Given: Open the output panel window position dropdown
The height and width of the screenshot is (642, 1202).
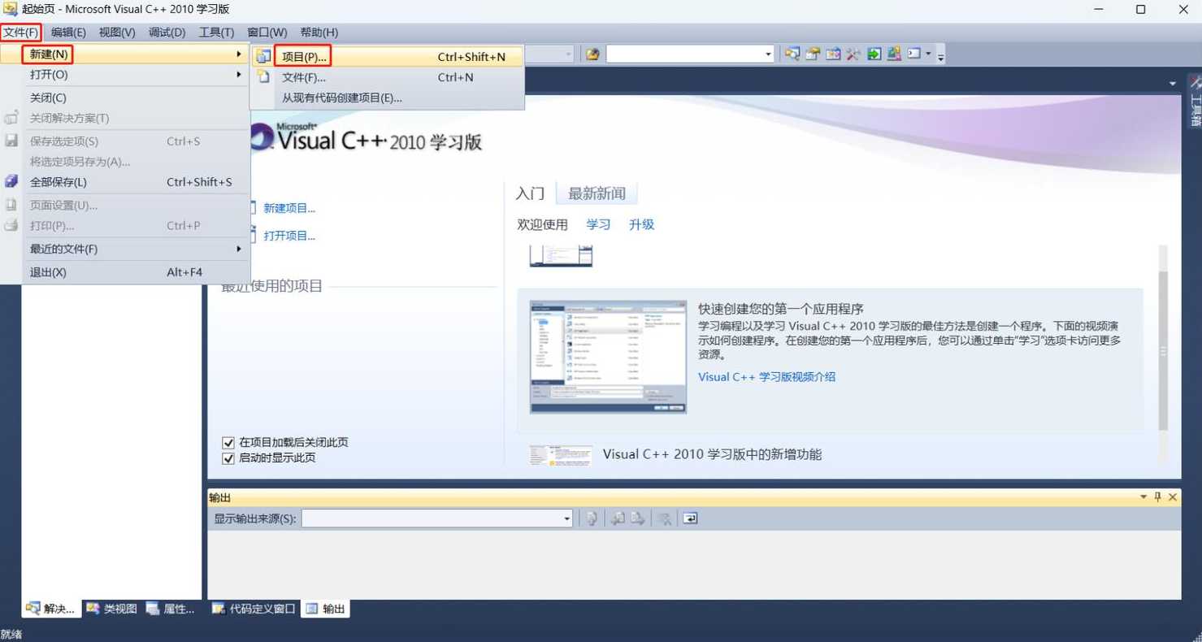Looking at the screenshot, I should tap(1143, 497).
